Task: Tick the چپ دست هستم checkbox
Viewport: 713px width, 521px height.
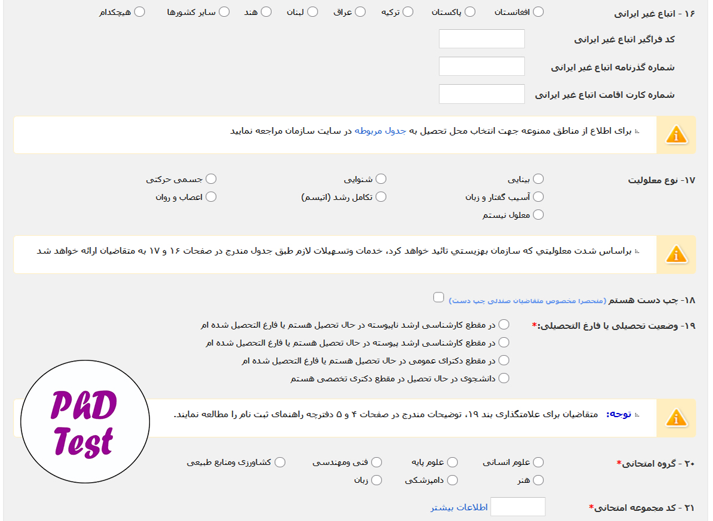Action: point(438,297)
